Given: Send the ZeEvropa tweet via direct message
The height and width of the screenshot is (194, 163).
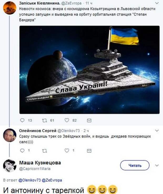Looking at the screenshot, I should tap(89, 121).
